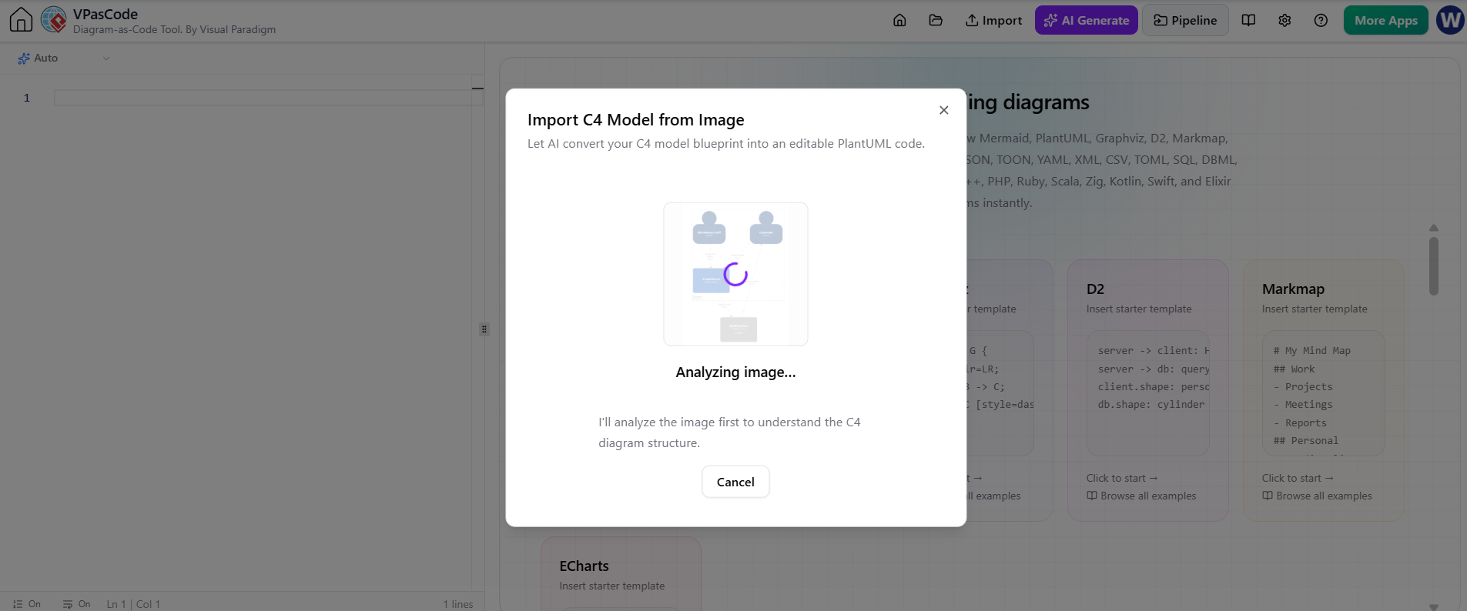Image resolution: width=1467 pixels, height=611 pixels.
Task: Click 'Browse all examples' on D2 card
Action: tap(1141, 496)
